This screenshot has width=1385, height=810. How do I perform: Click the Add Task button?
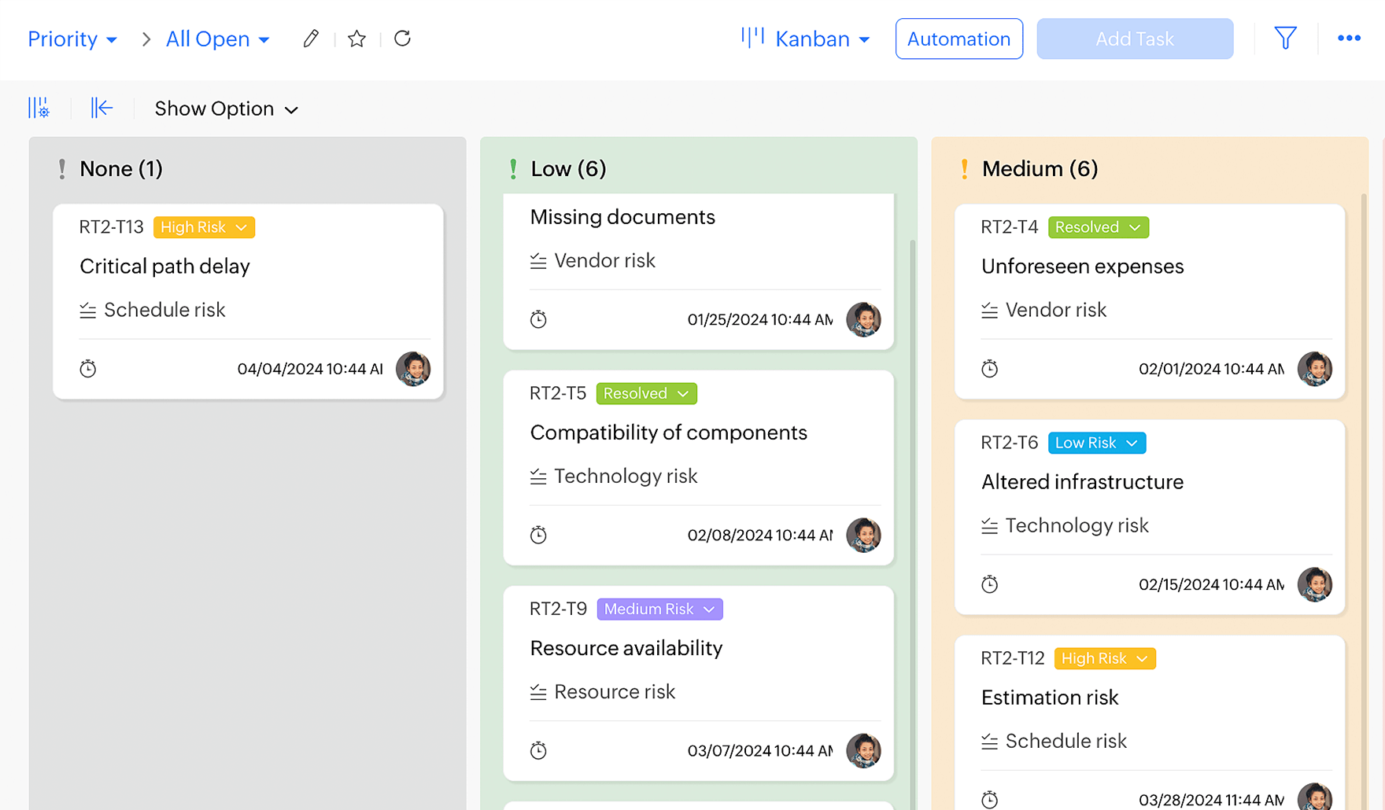[1134, 39]
